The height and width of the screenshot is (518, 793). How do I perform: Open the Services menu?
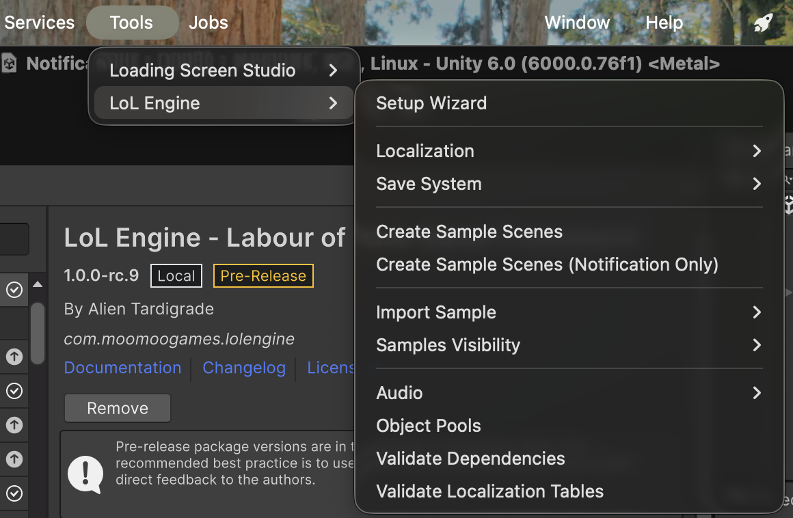pos(39,23)
